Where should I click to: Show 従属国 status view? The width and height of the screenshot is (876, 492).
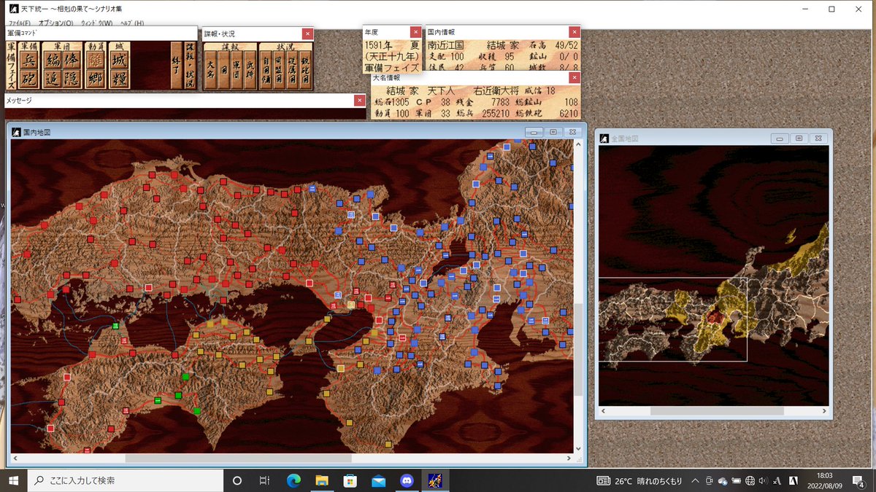(292, 71)
